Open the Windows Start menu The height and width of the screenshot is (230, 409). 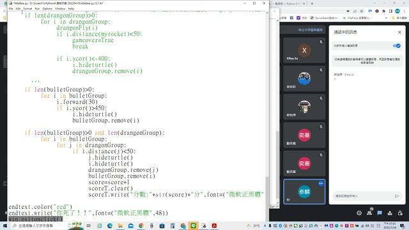(4, 226)
